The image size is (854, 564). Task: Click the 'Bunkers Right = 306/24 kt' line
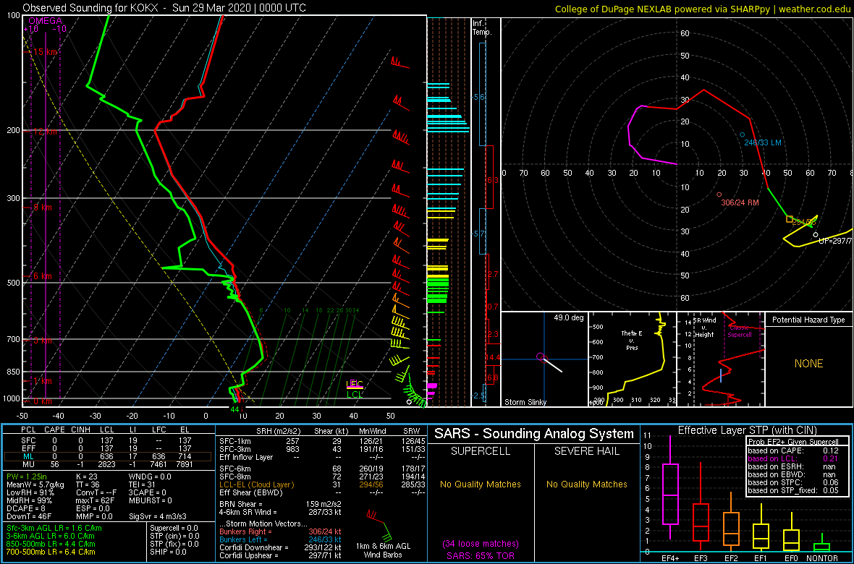[279, 532]
